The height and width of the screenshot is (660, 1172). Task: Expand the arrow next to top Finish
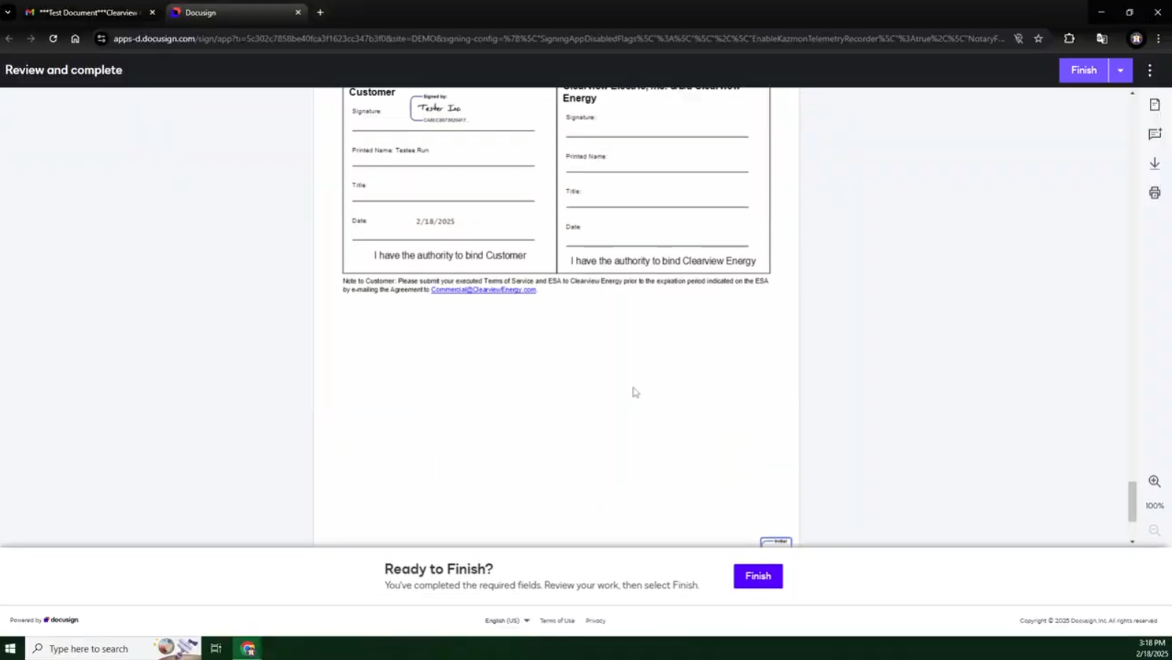coord(1120,70)
